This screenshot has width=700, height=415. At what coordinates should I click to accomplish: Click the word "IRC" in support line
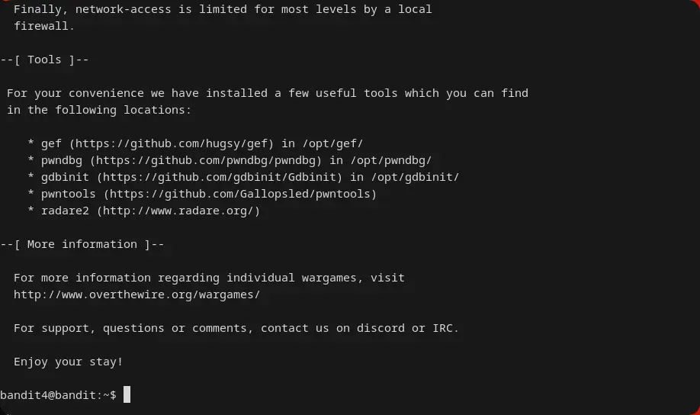pos(442,328)
